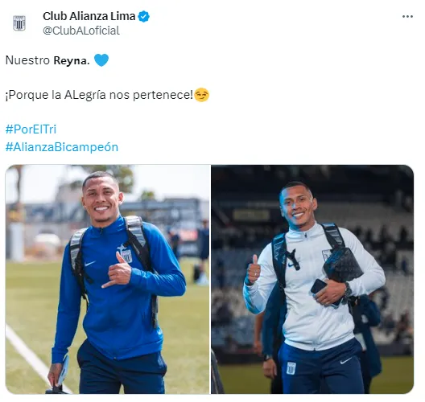This screenshot has width=425, height=402.
Task: Visit the @ClubALoficial handle
Action: [x=81, y=31]
